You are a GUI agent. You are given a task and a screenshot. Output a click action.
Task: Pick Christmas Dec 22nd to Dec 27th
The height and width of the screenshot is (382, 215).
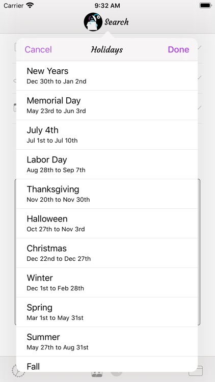[107, 253]
